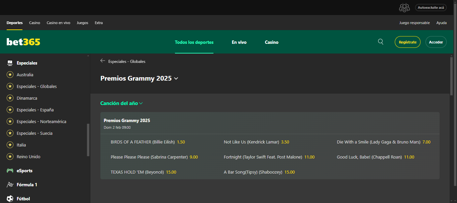
Task: Open the Extra tab
Action: tap(99, 23)
